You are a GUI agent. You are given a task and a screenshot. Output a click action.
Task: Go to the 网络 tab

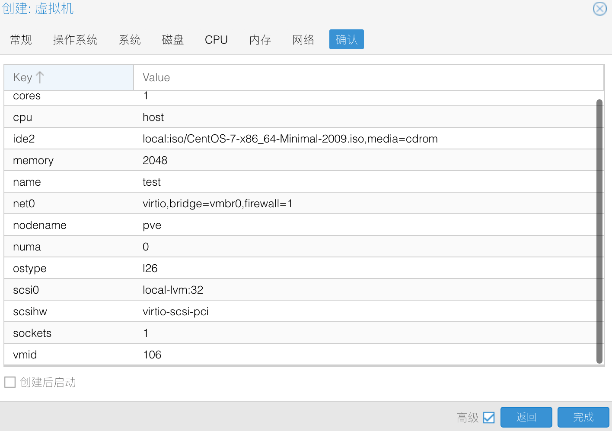[x=303, y=40]
